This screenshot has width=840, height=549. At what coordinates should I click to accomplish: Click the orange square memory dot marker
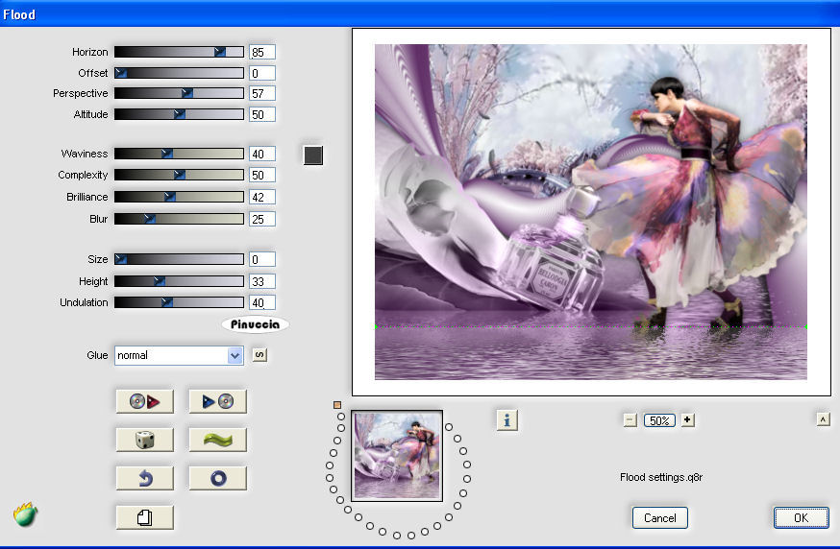click(337, 405)
